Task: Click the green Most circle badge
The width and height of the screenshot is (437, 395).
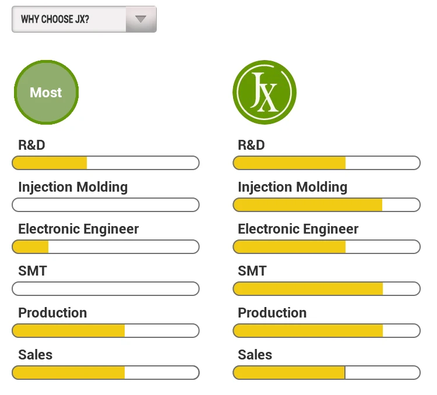Action: click(46, 92)
